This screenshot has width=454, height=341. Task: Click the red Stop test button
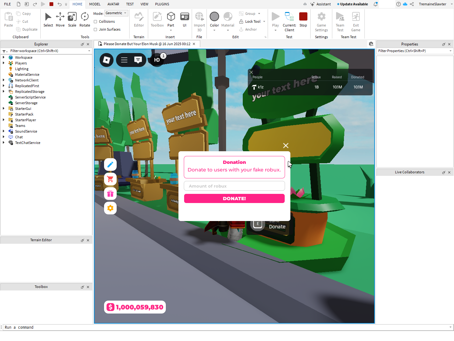point(303,20)
